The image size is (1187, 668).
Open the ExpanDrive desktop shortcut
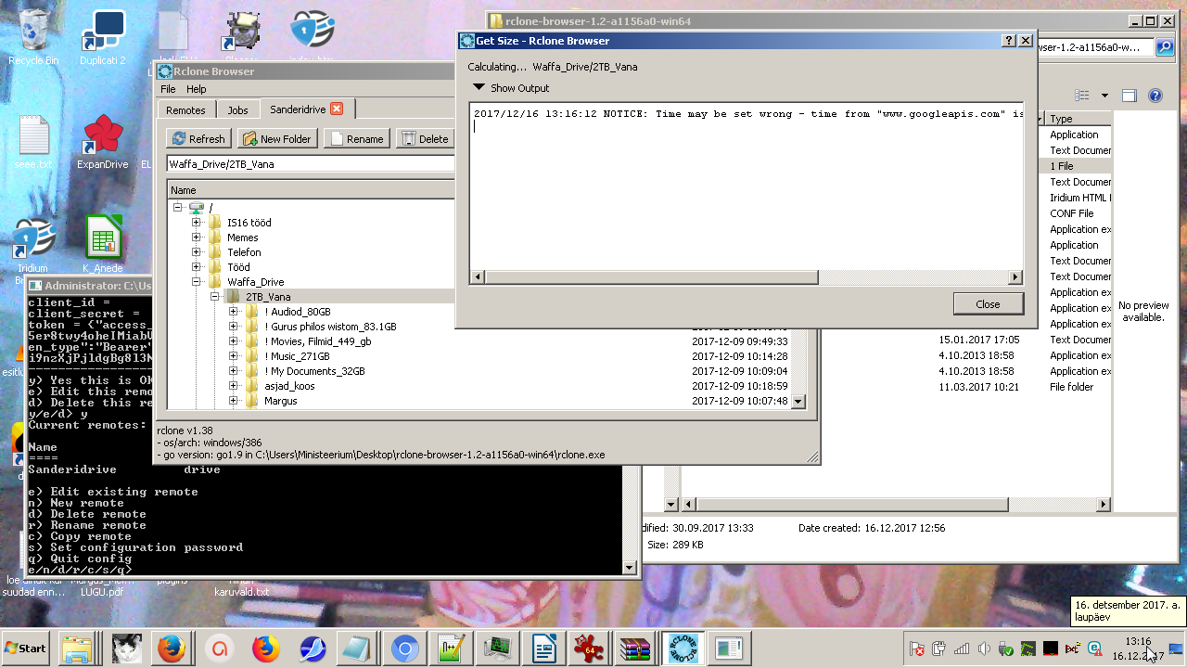click(x=102, y=142)
